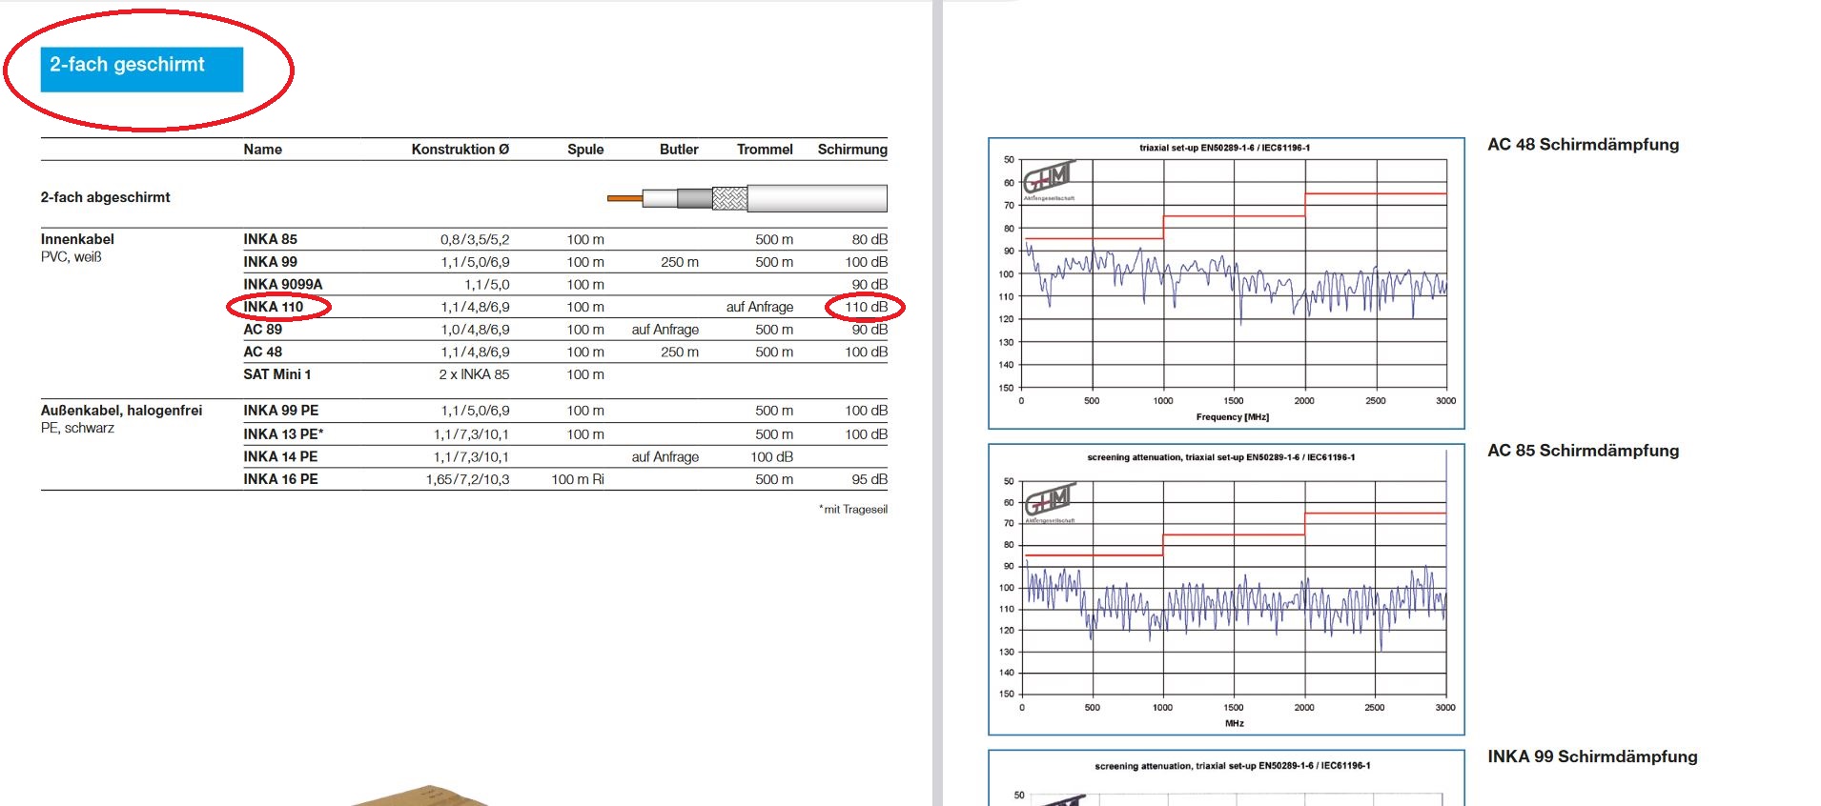Viewport: 1821px width, 806px height.
Task: Click the "Frequency [MHz]" axis label
Action: [x=1232, y=417]
